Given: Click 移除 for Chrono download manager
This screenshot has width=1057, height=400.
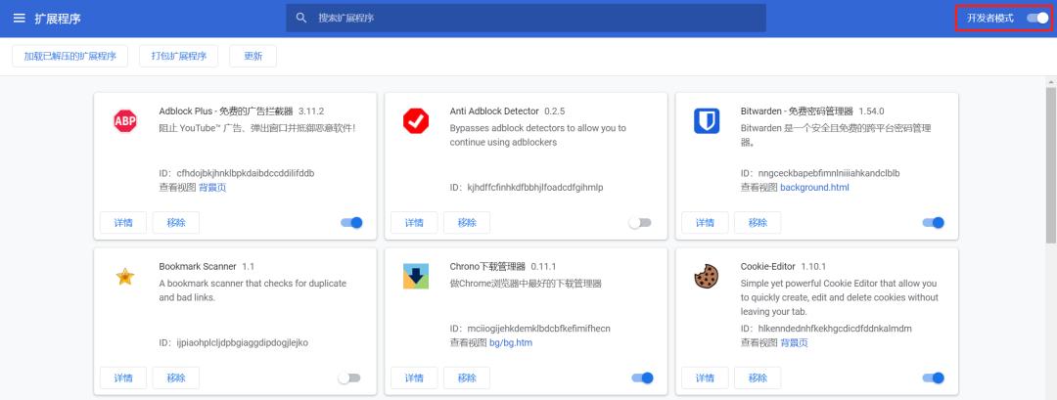Looking at the screenshot, I should (467, 378).
